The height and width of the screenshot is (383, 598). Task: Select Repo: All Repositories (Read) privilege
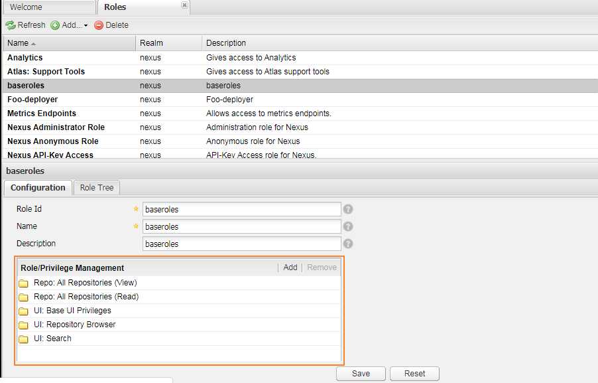(179, 297)
